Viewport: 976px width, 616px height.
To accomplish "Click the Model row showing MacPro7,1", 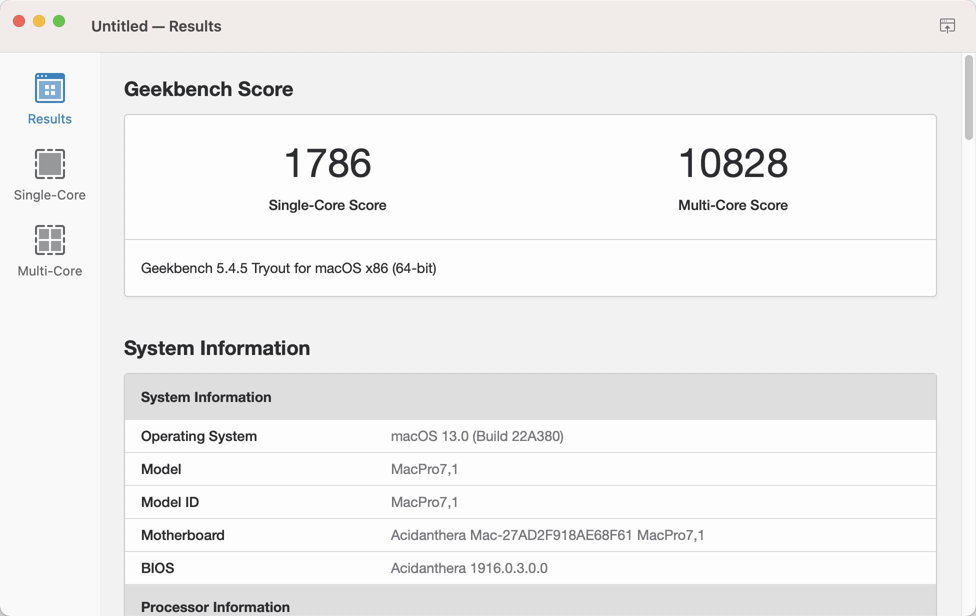I will pos(350,469).
